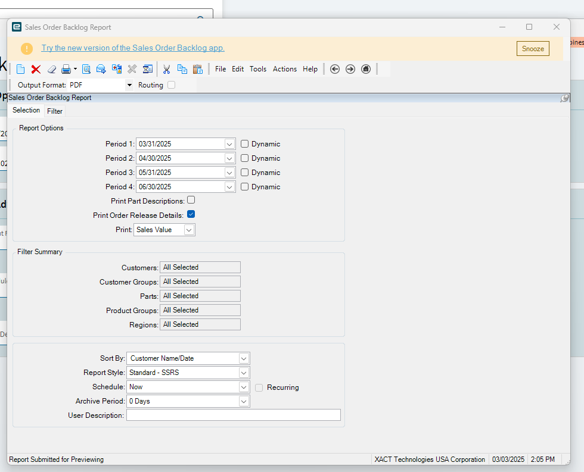Image resolution: width=584 pixels, height=472 pixels.
Task: Click the yellow warning icon in banner
Action: point(27,49)
